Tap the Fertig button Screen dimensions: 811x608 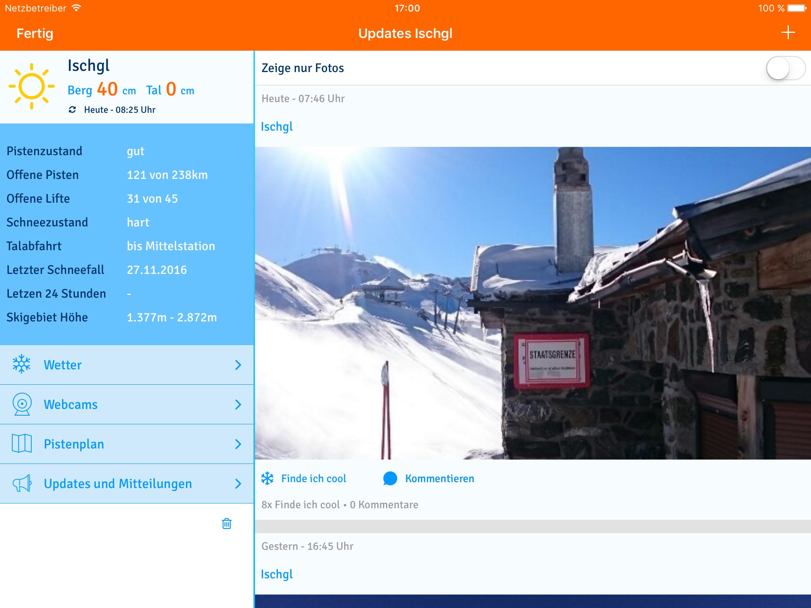pyautogui.click(x=35, y=33)
